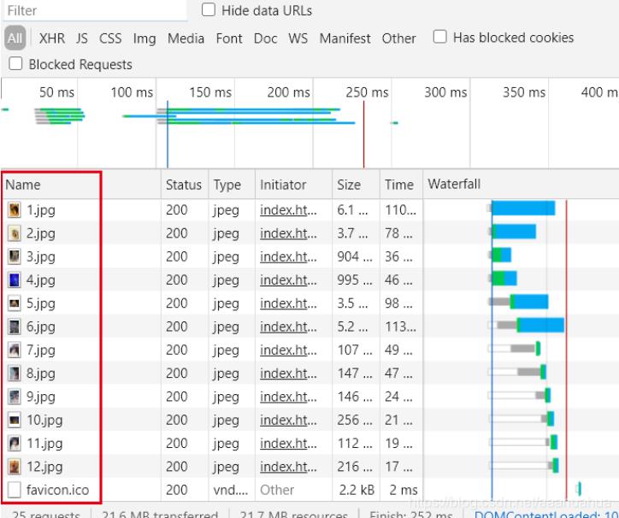Click the 10.jpg file thumbnail icon

(14, 420)
